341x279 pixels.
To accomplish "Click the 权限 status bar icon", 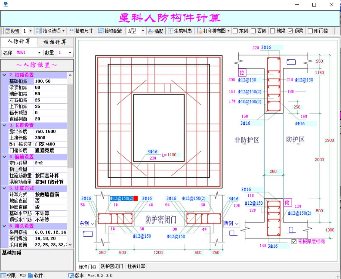I will coord(3,275).
